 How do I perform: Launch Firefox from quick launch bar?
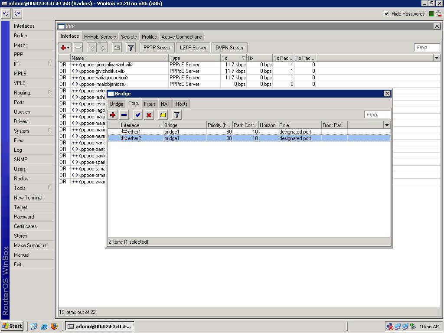[x=54, y=326]
